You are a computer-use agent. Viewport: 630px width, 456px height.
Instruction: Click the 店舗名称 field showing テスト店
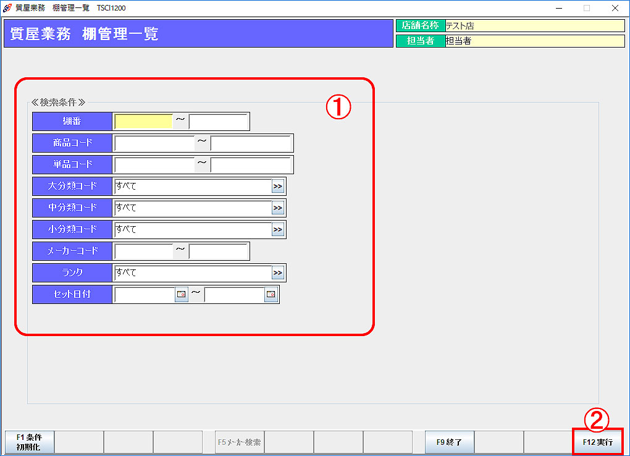(535, 26)
